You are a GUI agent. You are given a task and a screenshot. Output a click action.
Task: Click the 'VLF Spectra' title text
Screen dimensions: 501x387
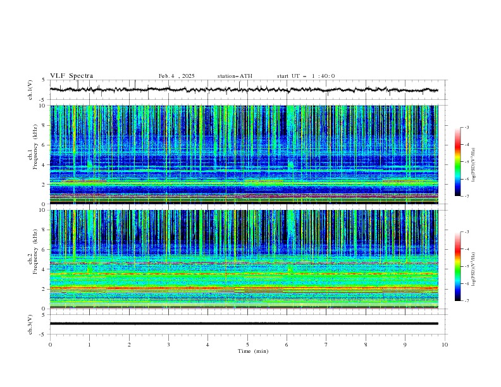(x=71, y=76)
